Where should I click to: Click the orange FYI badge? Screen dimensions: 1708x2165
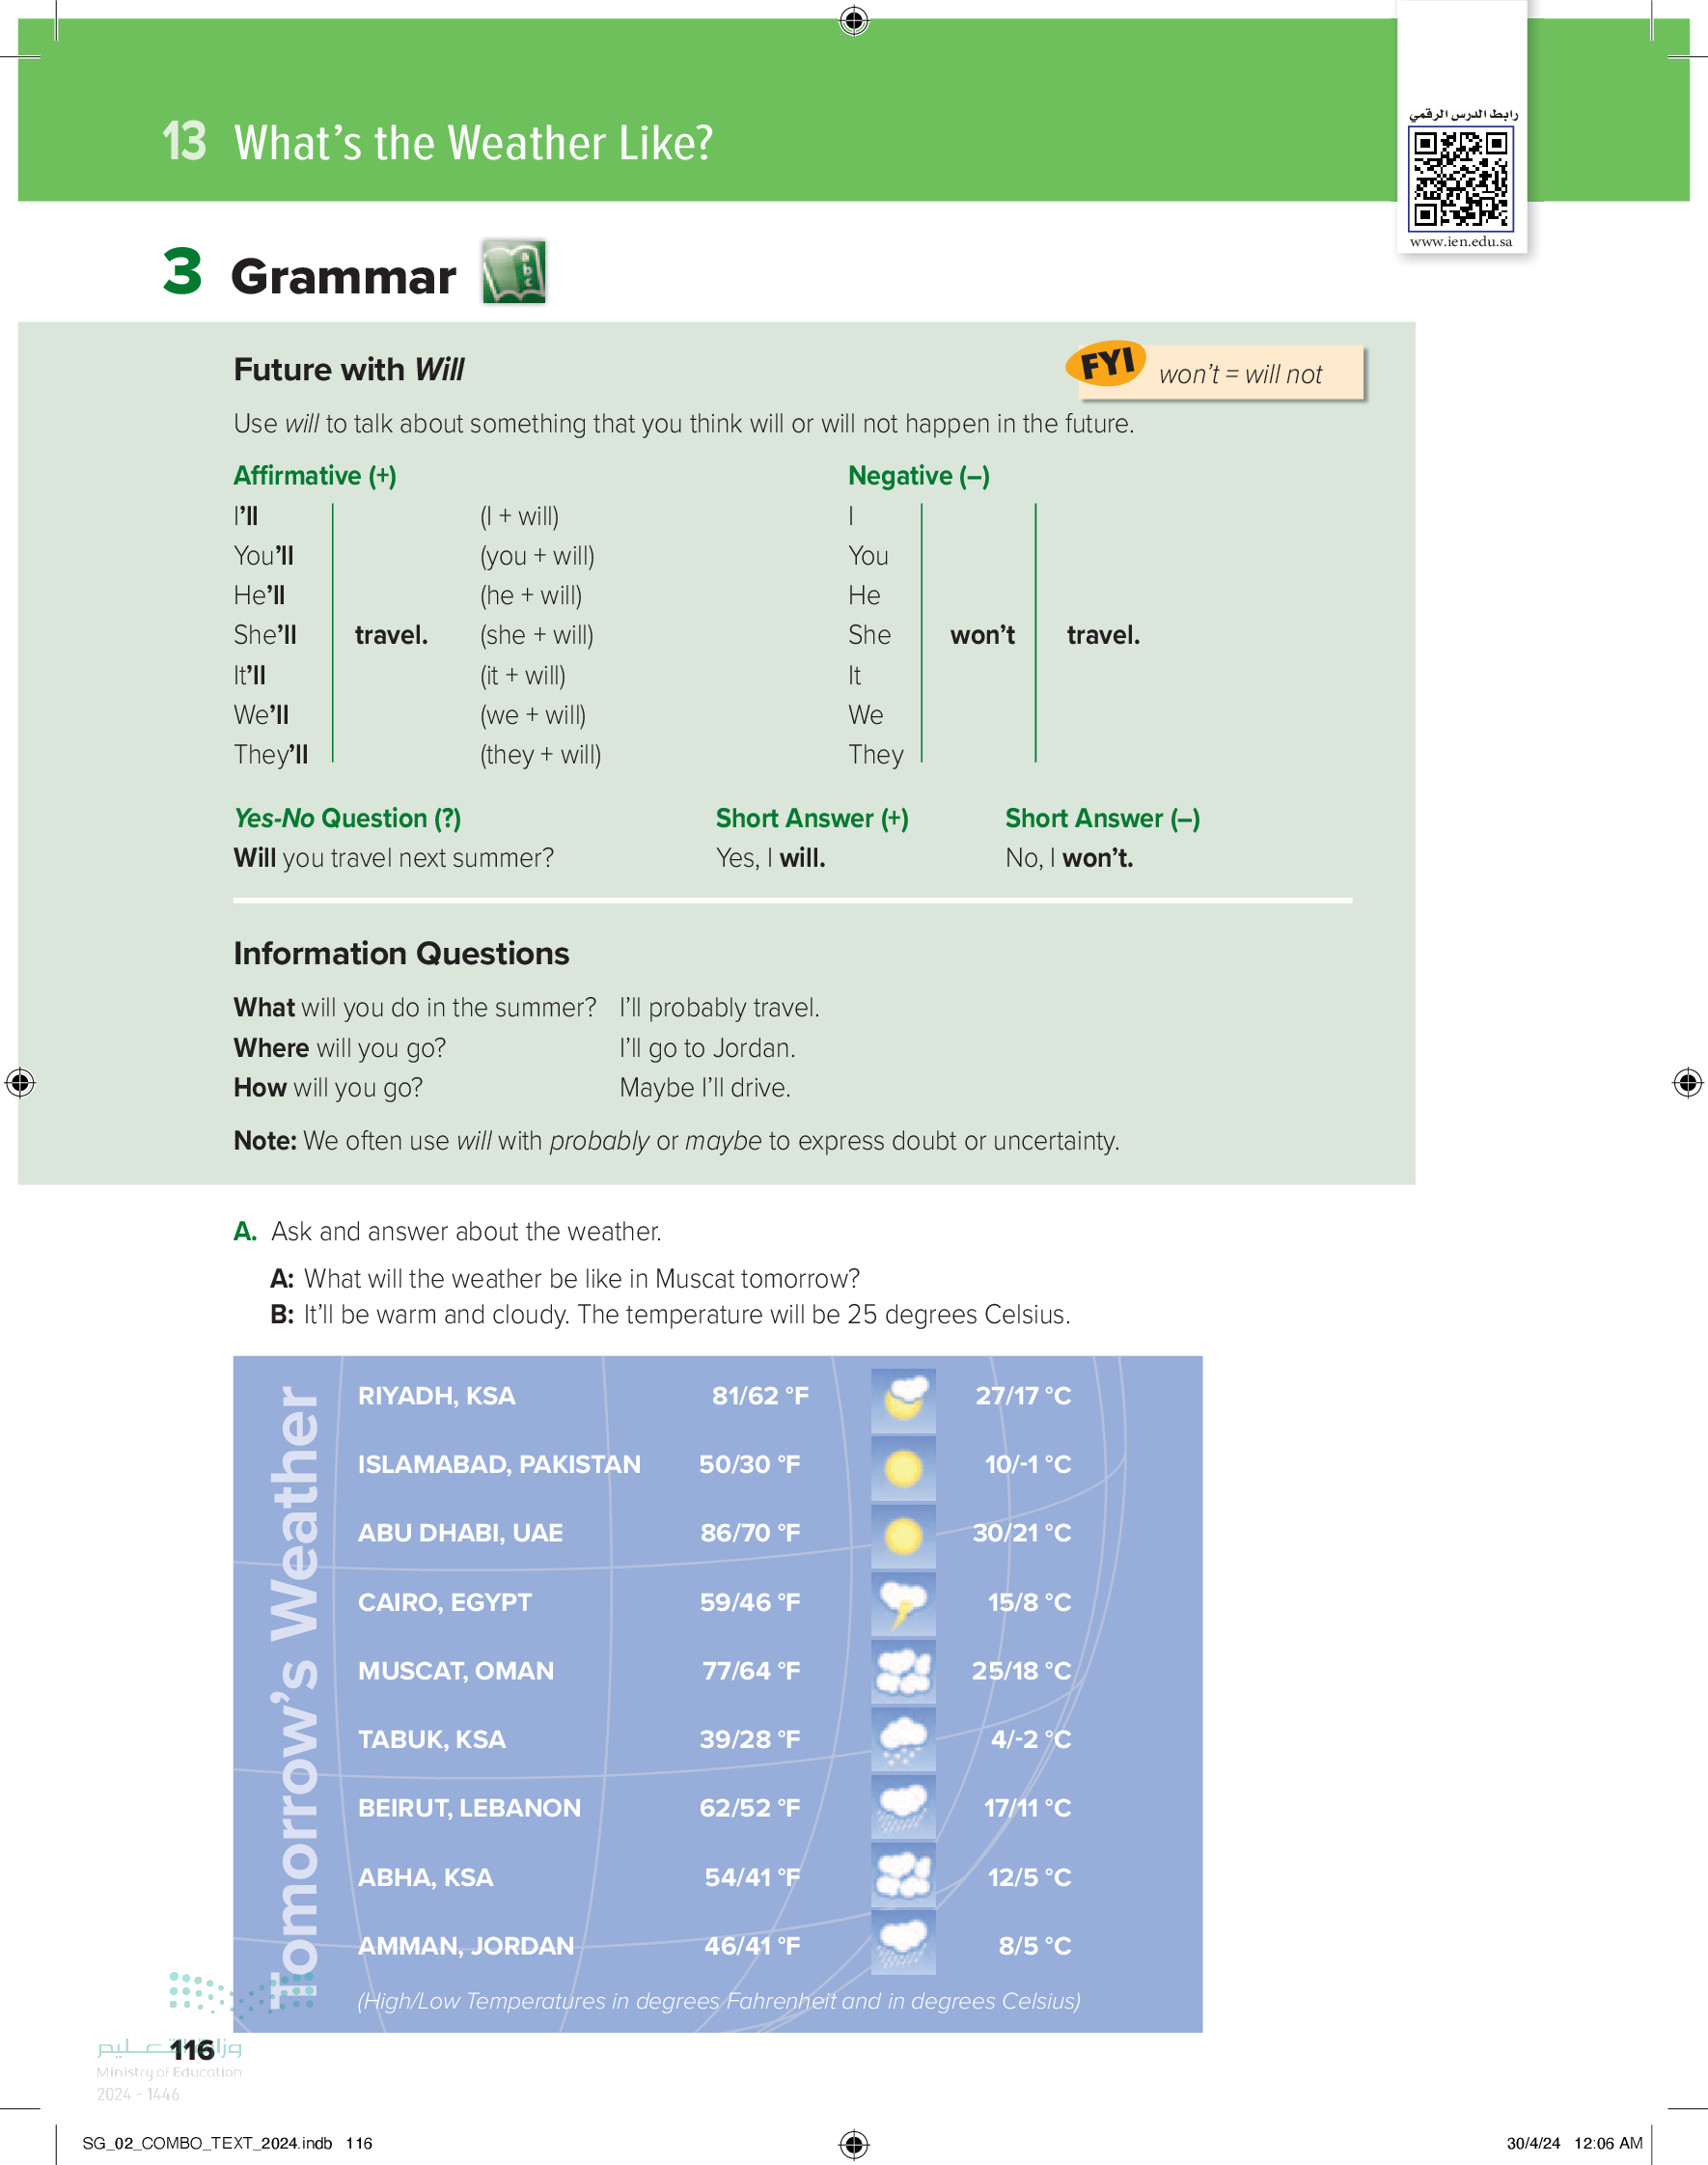1105,363
